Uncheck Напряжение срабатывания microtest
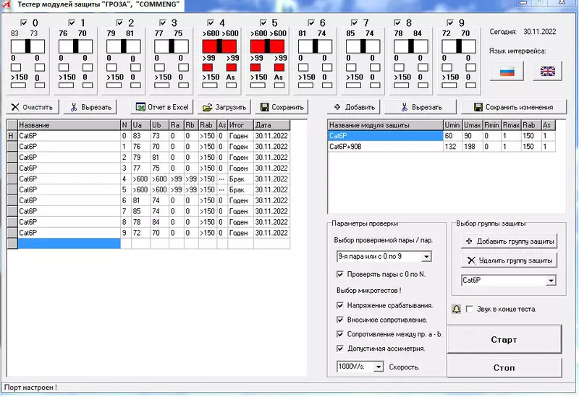This screenshot has height=397, width=579. [341, 305]
